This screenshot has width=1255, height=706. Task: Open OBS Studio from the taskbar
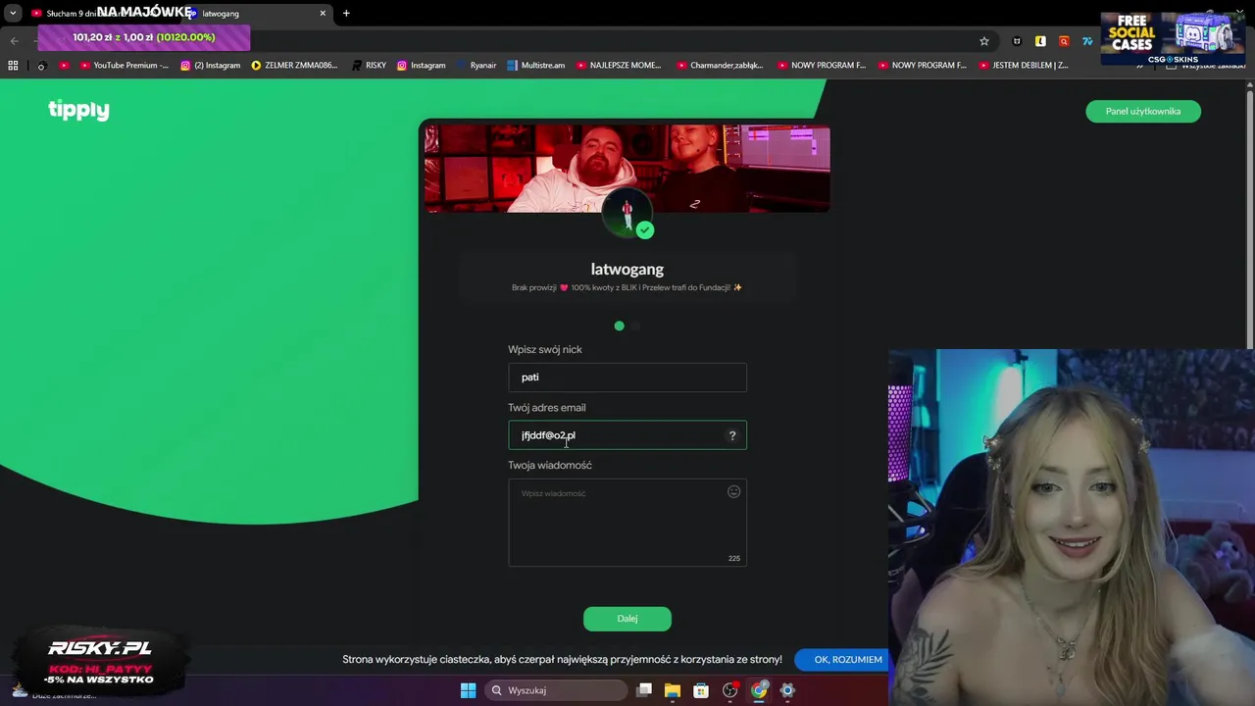pyautogui.click(x=730, y=690)
